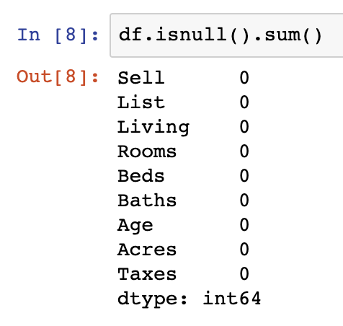The height and width of the screenshot is (326, 343).
Task: Click the Rooms row label
Action: [x=147, y=151]
